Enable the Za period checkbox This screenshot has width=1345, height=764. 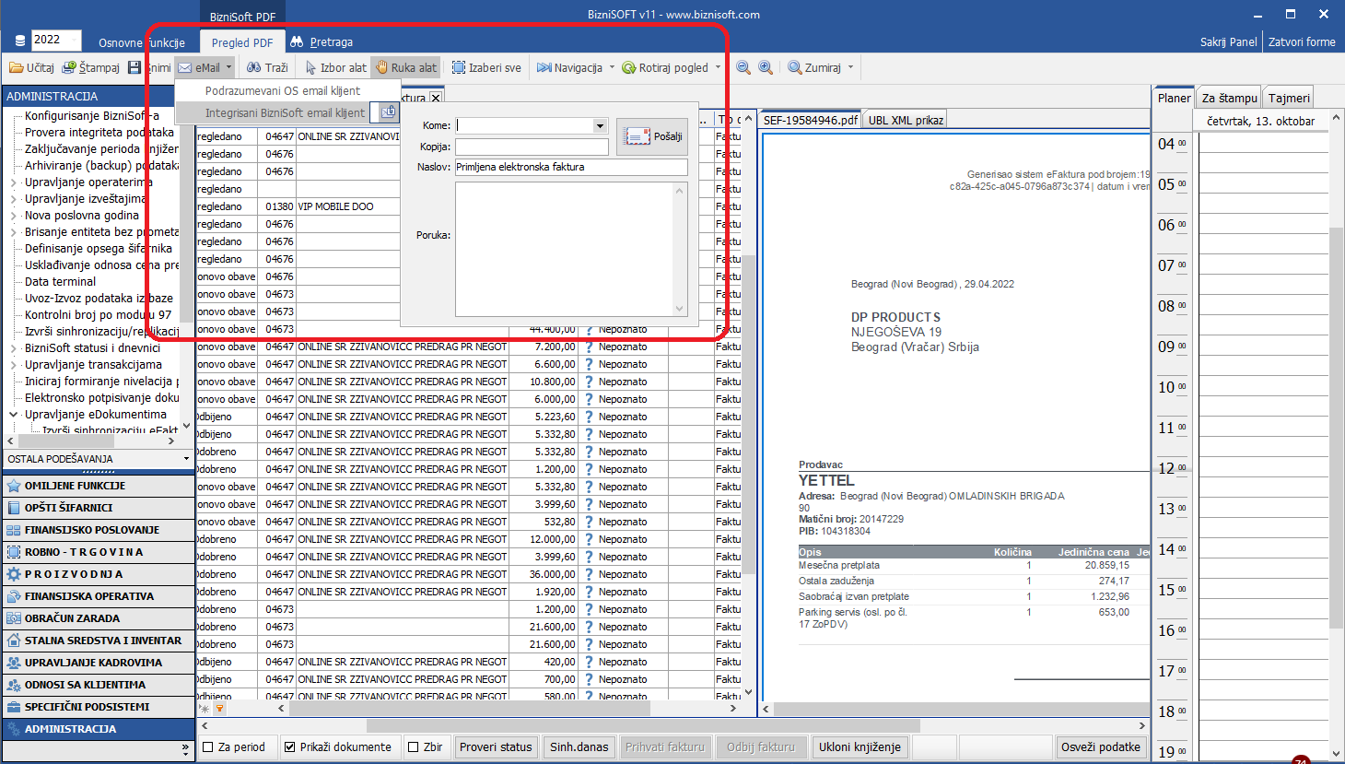[208, 747]
